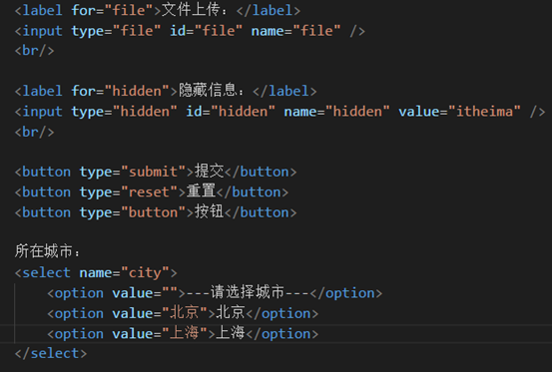Click the "reset" type string

click(x=153, y=191)
